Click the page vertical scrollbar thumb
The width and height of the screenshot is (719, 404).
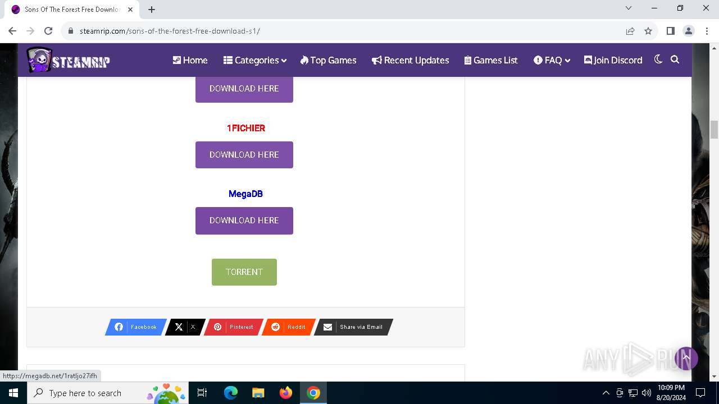(x=715, y=129)
